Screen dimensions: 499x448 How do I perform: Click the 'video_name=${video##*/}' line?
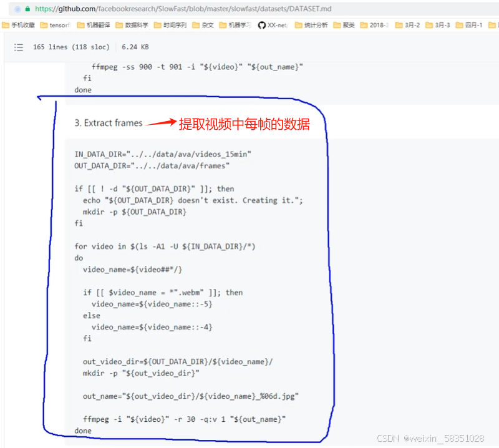132,270
